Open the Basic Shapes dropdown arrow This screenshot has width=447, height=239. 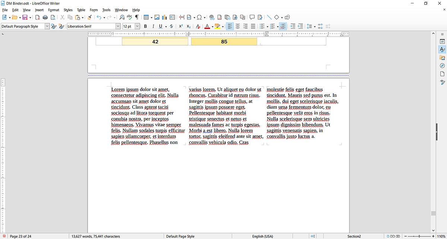pyautogui.click(x=282, y=17)
